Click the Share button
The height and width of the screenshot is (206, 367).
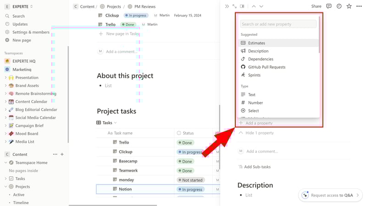tap(316, 6)
